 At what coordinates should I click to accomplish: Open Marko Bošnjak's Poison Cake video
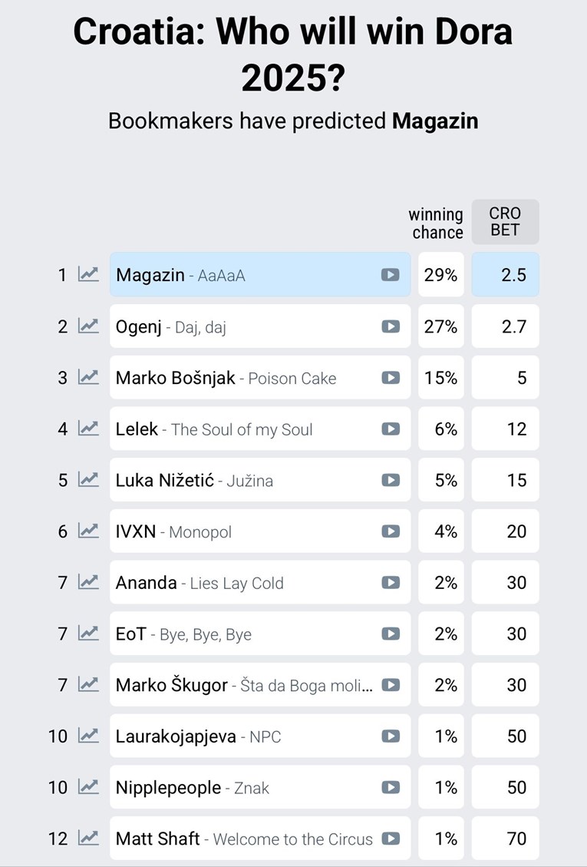[390, 378]
